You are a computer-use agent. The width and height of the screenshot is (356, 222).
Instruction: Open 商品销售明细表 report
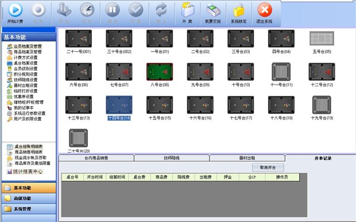pos(25,152)
